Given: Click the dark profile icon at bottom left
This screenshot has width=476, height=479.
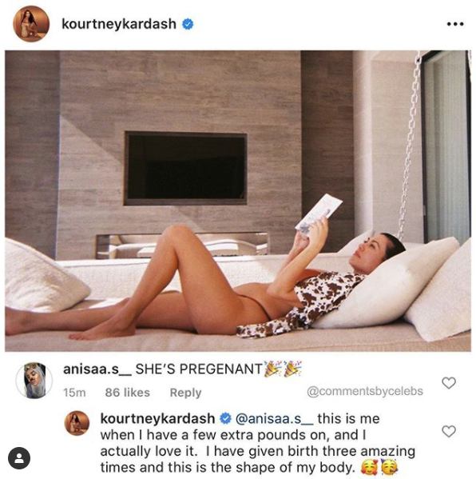Looking at the screenshot, I should [19, 458].
